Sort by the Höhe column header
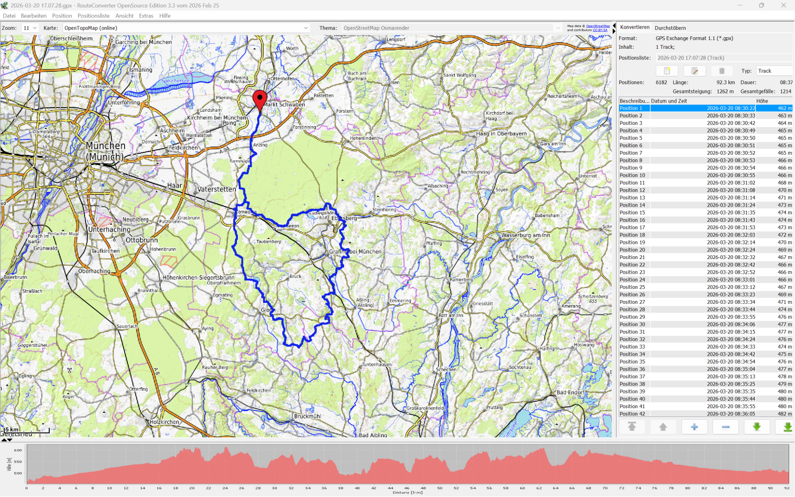 point(762,101)
